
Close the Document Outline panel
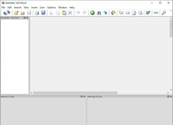pyautogui.click(x=27, y=18)
